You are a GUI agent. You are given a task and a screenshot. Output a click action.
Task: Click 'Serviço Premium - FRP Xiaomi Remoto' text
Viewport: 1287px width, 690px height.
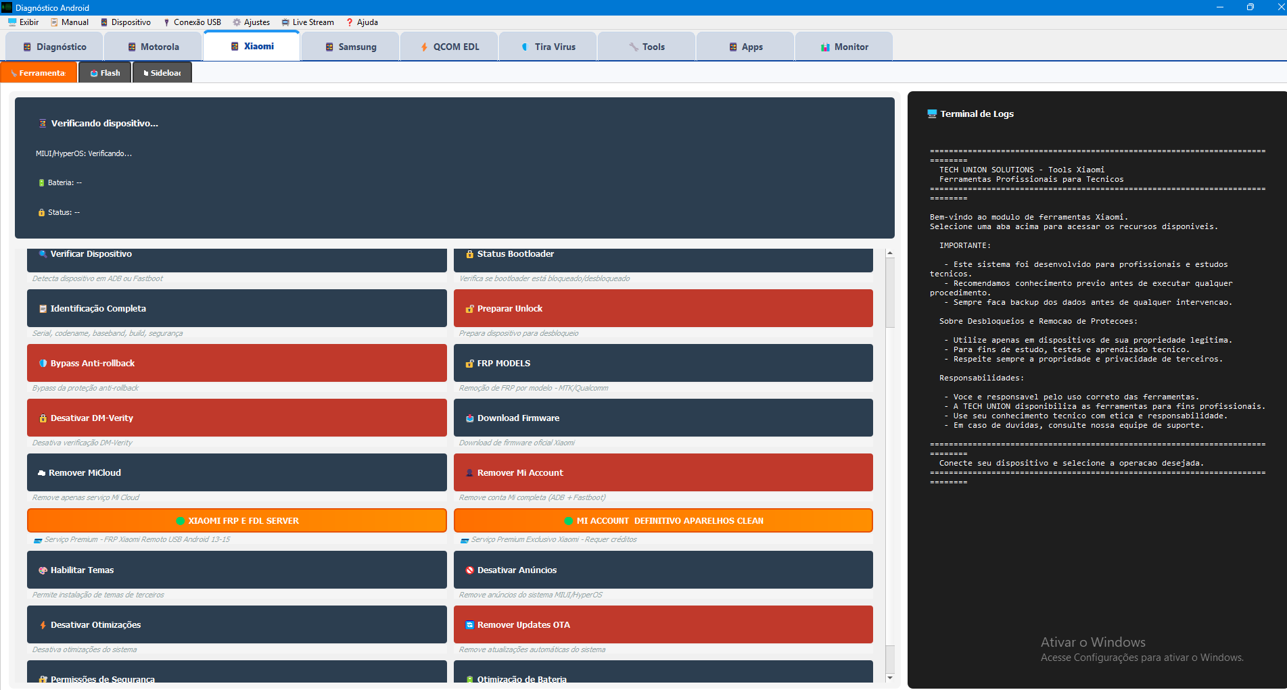pos(137,539)
